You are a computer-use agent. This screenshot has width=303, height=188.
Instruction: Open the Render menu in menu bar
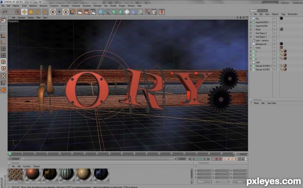[x=113, y=6]
